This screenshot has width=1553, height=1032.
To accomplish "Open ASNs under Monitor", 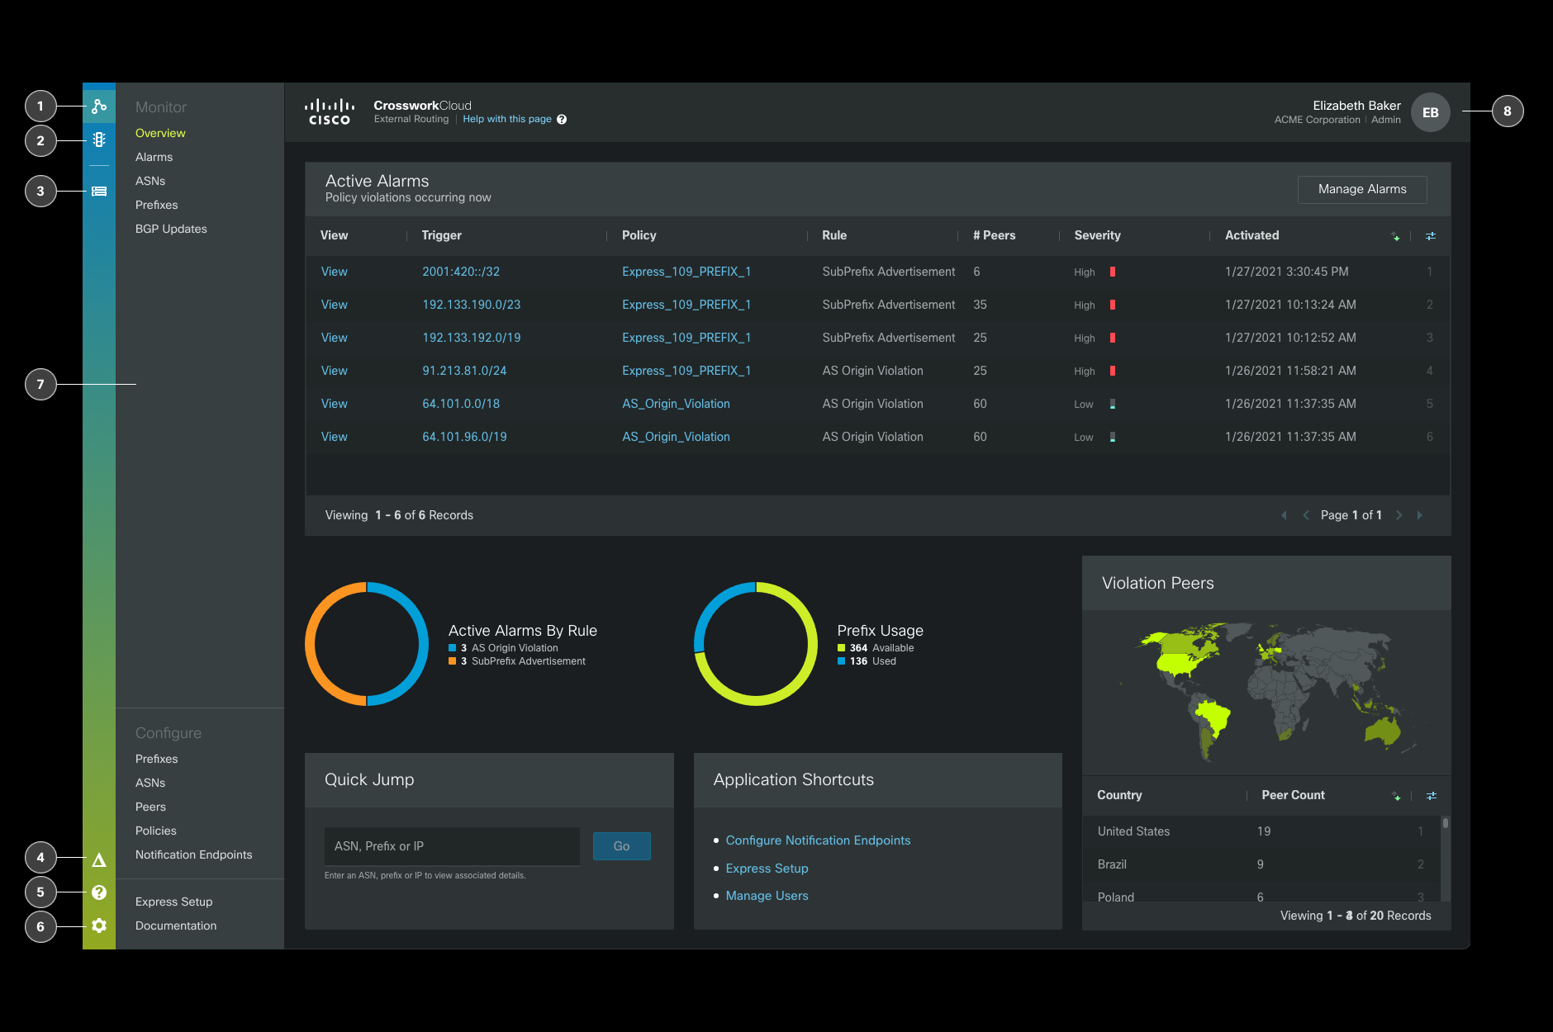I will 150,181.
